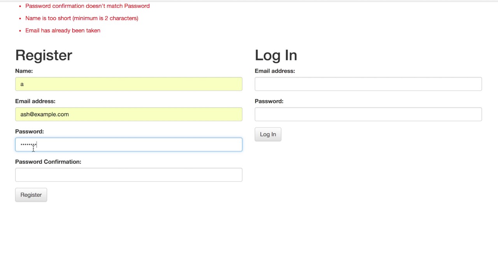Click the Log In heading
Image resolution: width=498 pixels, height=280 pixels.
[276, 55]
